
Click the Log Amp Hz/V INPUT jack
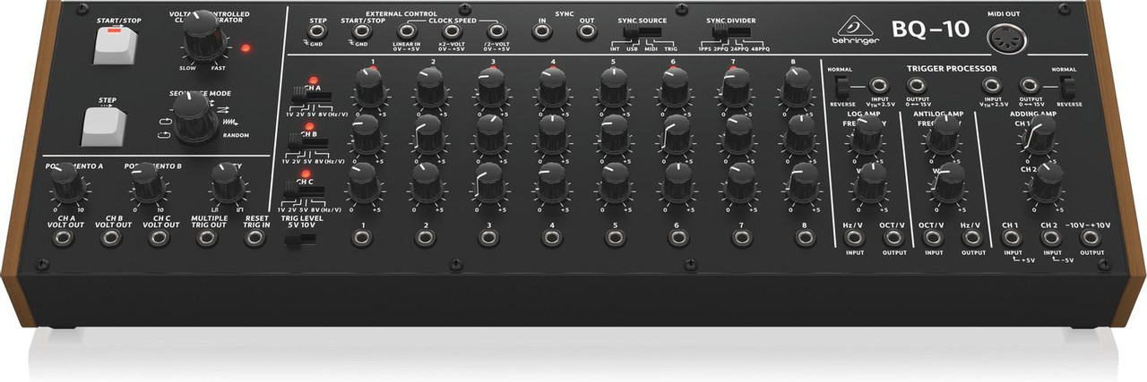pos(854,238)
